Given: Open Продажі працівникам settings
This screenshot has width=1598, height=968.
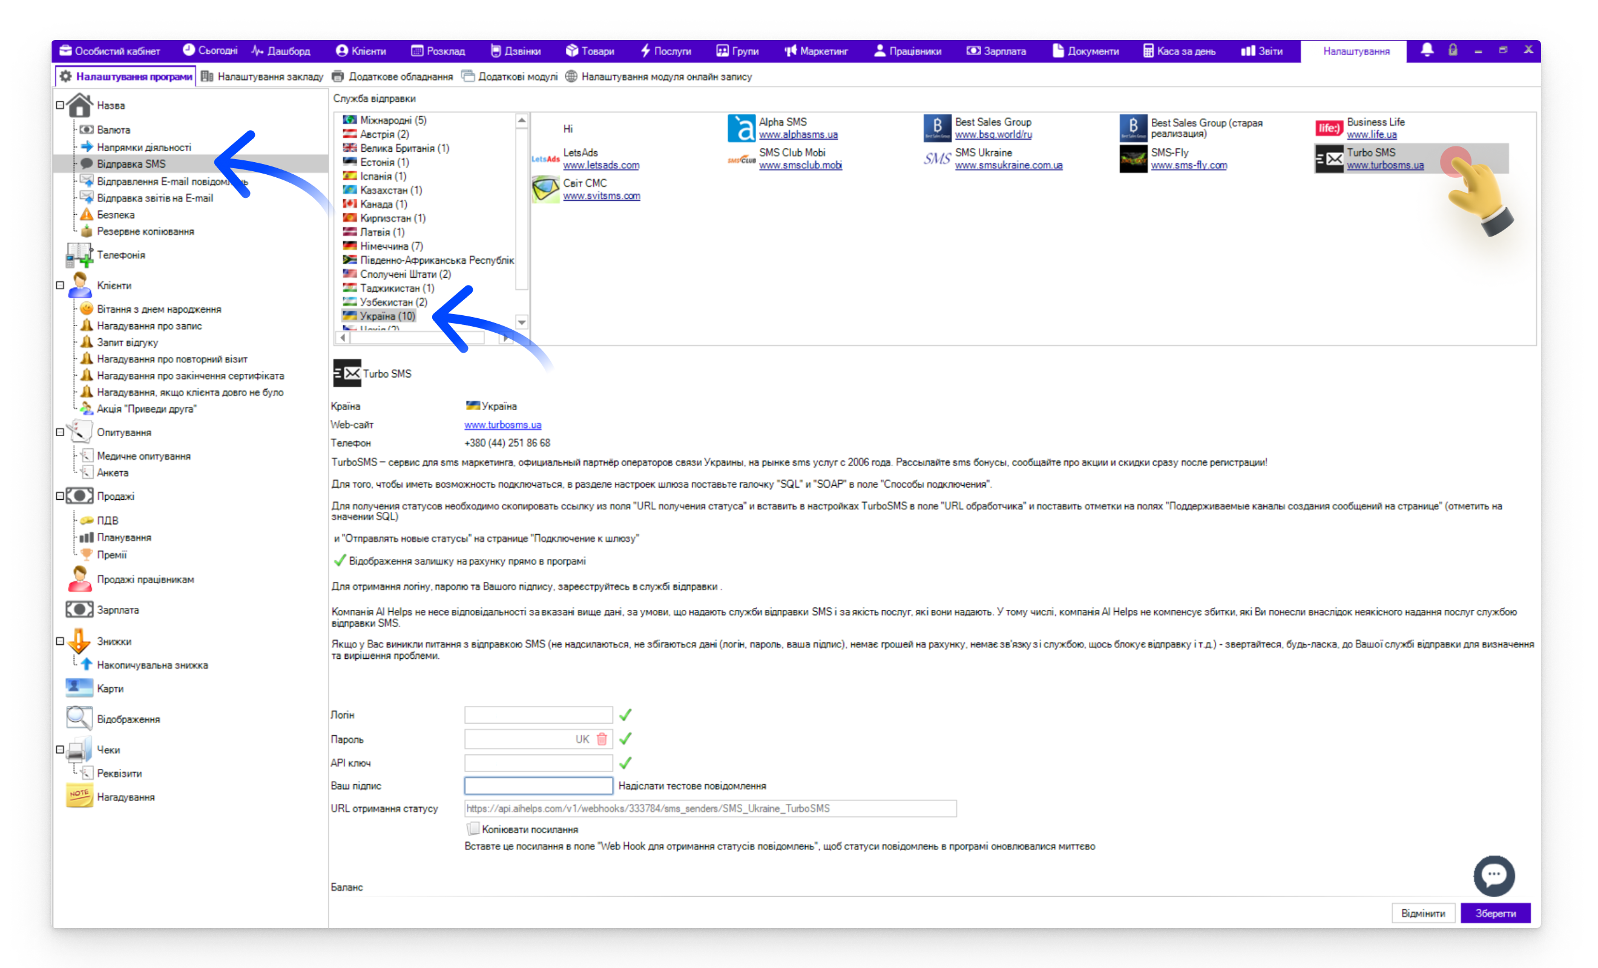Looking at the screenshot, I should (145, 579).
